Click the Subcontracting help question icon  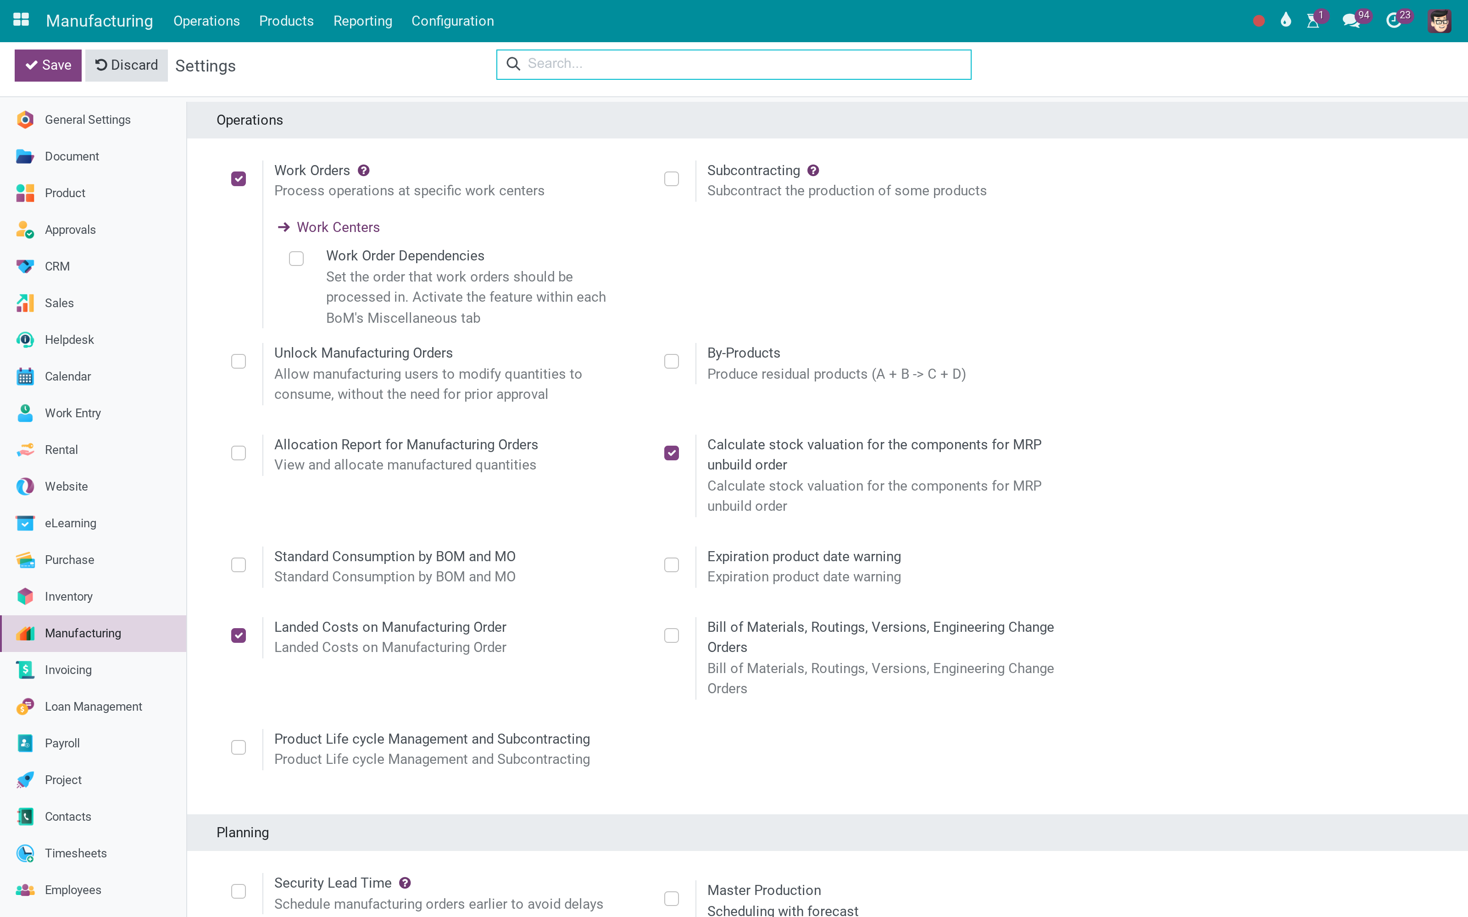(x=813, y=171)
